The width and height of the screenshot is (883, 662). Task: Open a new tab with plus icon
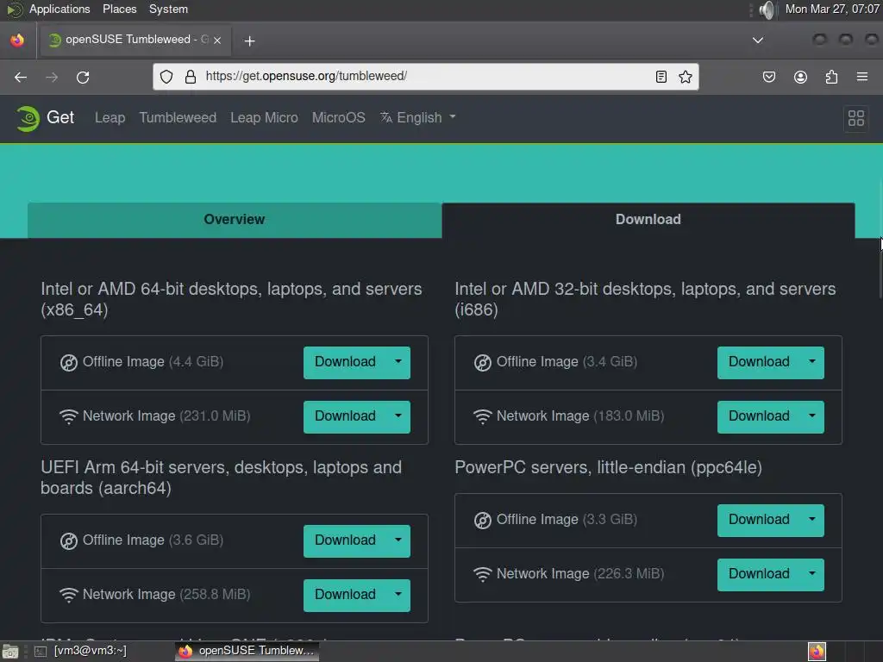tap(249, 41)
